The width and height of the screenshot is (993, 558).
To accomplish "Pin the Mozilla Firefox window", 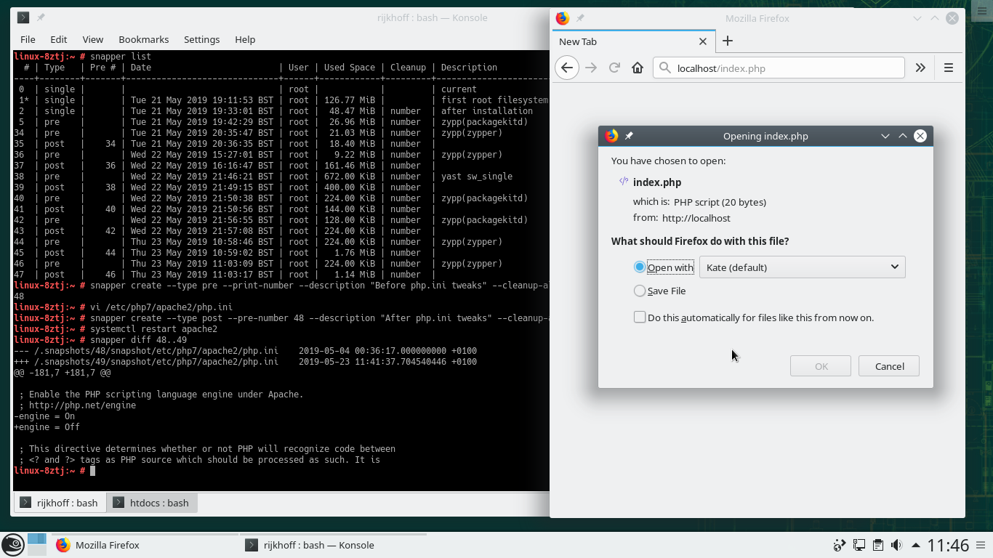I will click(x=580, y=18).
